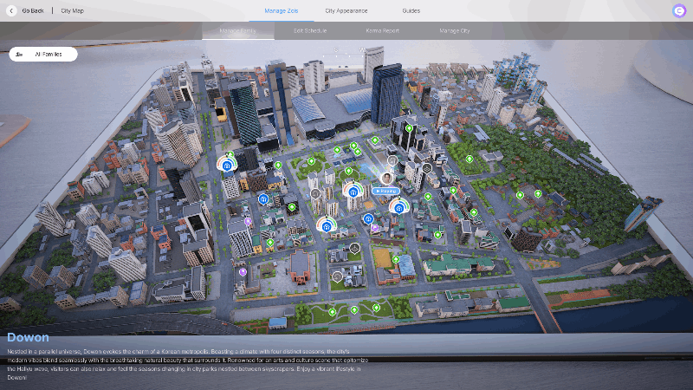Select the gray marker on the bottom-center residential lot
Image resolution: width=693 pixels, height=390 pixels.
pyautogui.click(x=337, y=276)
